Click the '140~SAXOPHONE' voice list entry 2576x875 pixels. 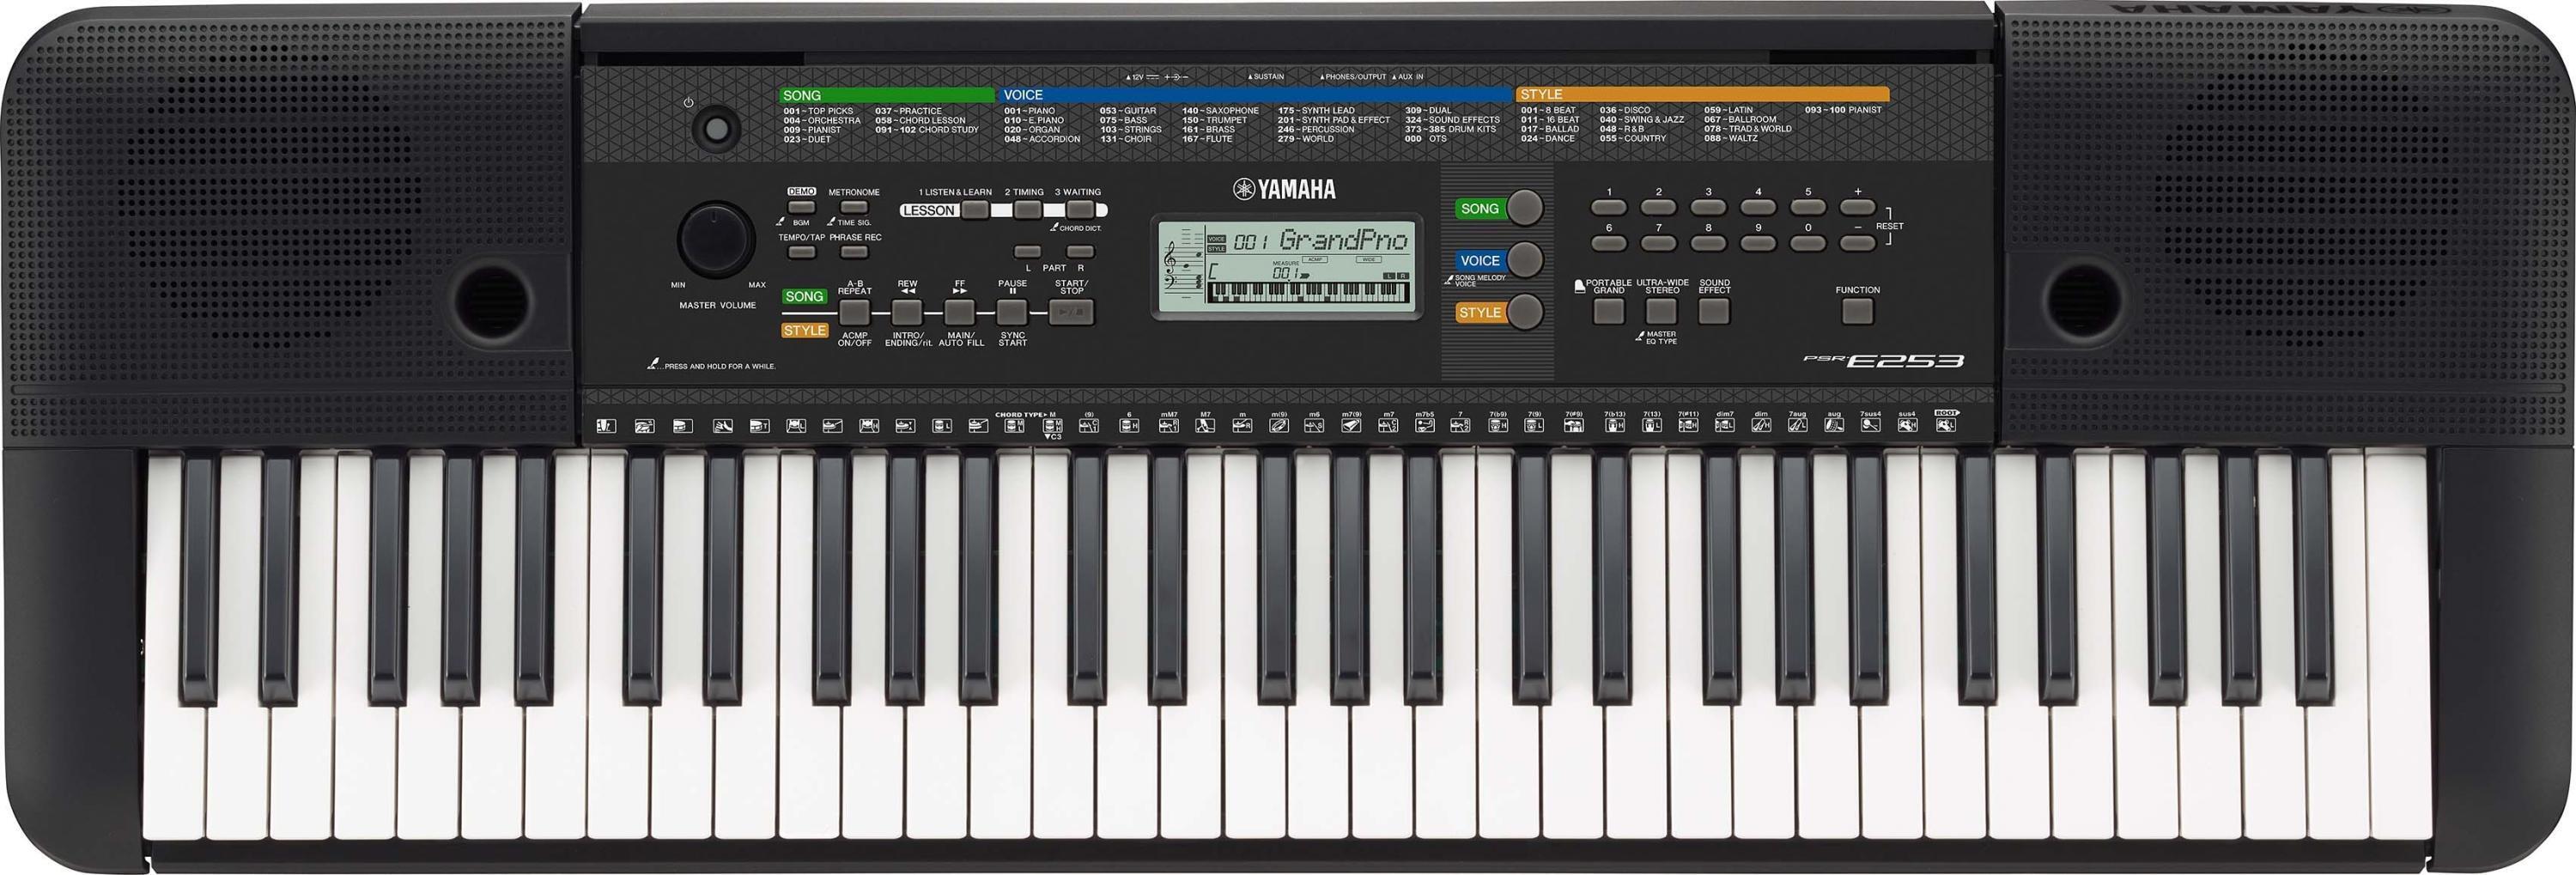[x=1220, y=111]
